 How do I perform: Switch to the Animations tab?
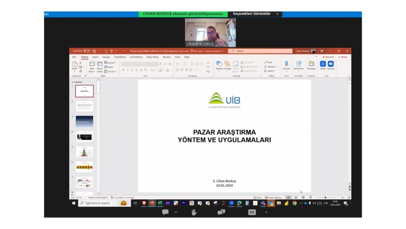[136, 57]
